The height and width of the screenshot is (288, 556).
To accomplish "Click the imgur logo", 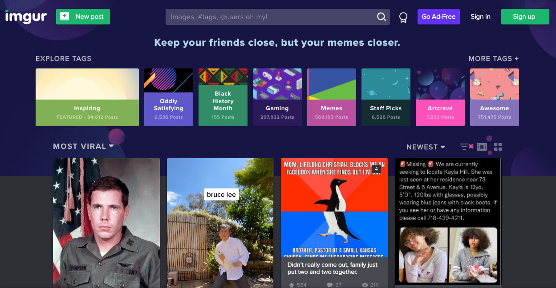I will click(26, 17).
